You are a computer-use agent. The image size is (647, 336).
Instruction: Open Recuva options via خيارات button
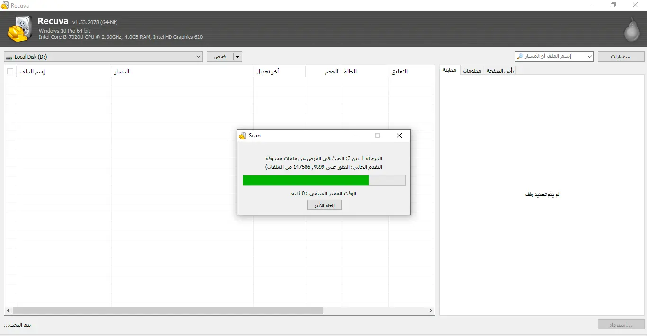coord(620,56)
